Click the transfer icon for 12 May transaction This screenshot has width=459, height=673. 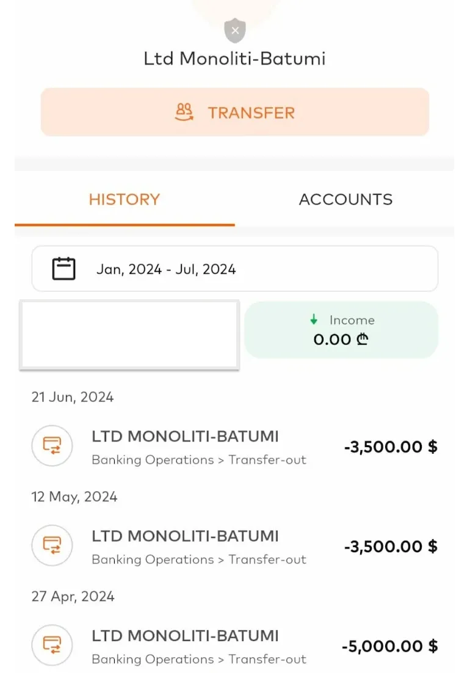pos(52,545)
